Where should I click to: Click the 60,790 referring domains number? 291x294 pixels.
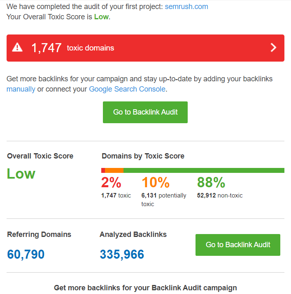[x=26, y=254]
